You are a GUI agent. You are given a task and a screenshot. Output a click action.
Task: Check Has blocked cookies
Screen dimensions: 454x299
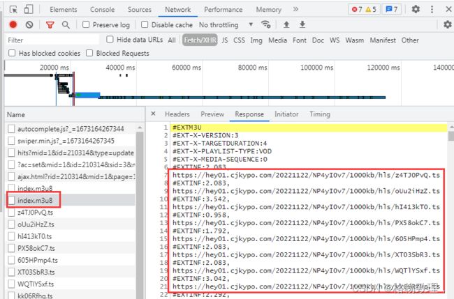pos(12,53)
